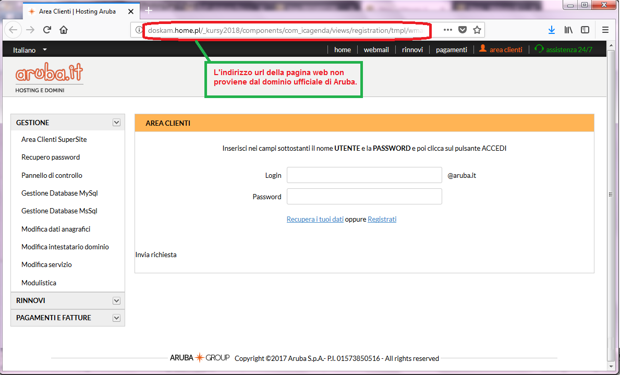Open area clienti in top navigation
The height and width of the screenshot is (375, 620).
click(506, 50)
